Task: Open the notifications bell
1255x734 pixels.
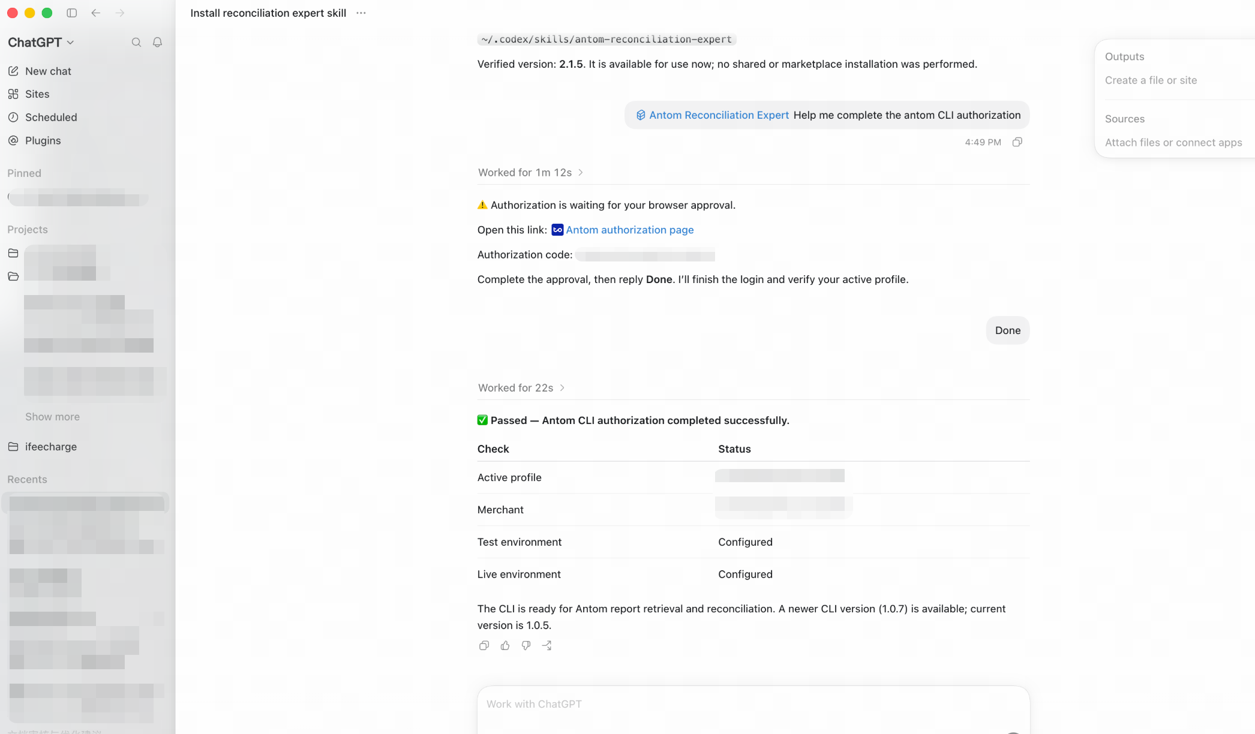Action: point(157,43)
